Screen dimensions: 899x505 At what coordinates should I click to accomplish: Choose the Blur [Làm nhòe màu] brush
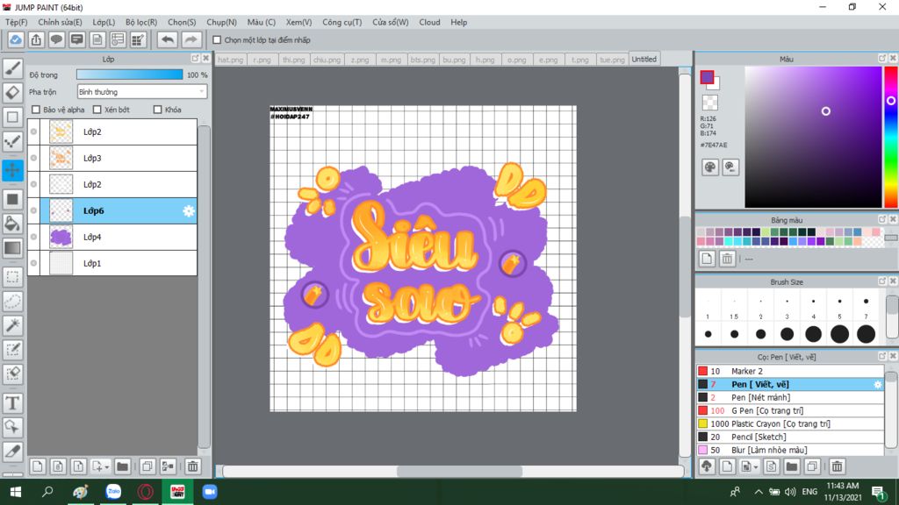[790, 450]
